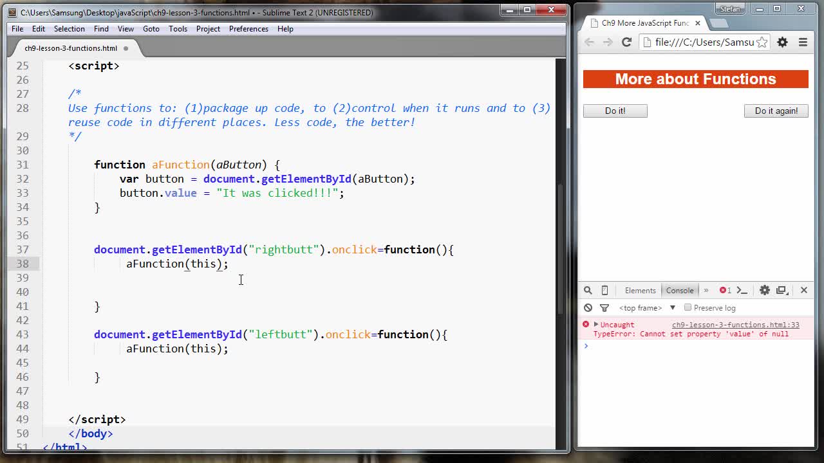Go back in Chrome history
The image size is (824, 463).
tap(590, 42)
